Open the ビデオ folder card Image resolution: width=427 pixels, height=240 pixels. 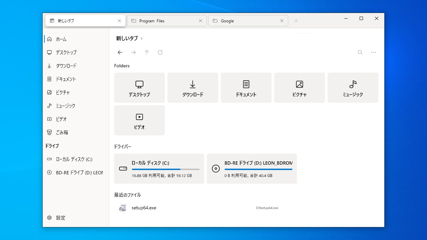(x=139, y=120)
